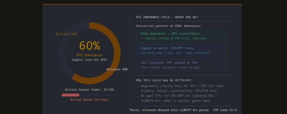Select the "Altcoins 40%" chart label

[117, 69]
